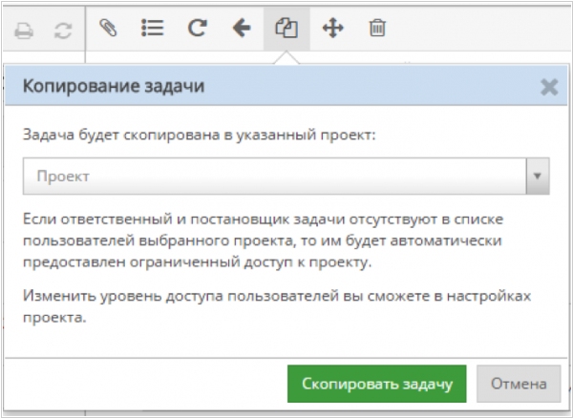The height and width of the screenshot is (418, 573).
Task: Click the paperclip attachment icon
Action: [x=109, y=29]
